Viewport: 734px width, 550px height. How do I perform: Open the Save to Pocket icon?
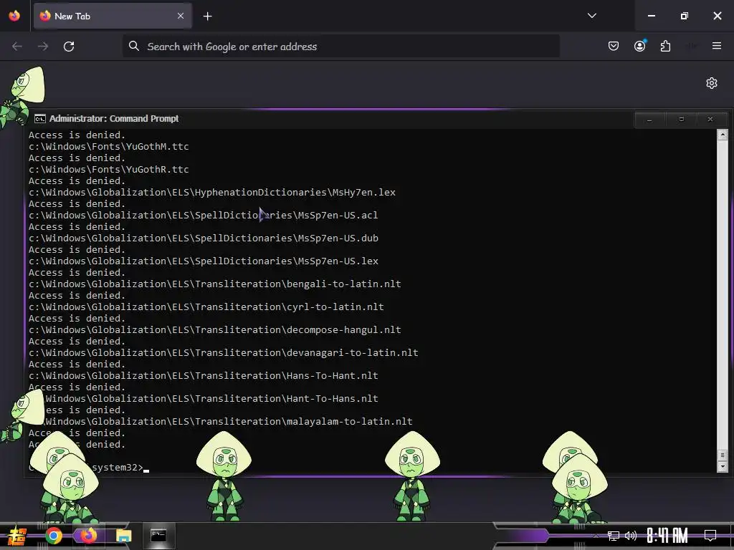pos(614,46)
